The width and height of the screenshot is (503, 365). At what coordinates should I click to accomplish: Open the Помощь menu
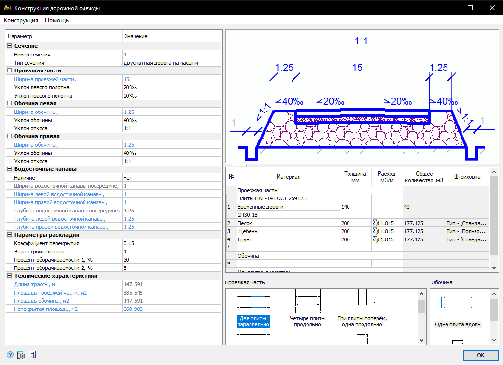[57, 20]
